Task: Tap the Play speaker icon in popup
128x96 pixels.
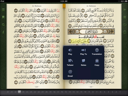Action: (x=70, y=50)
